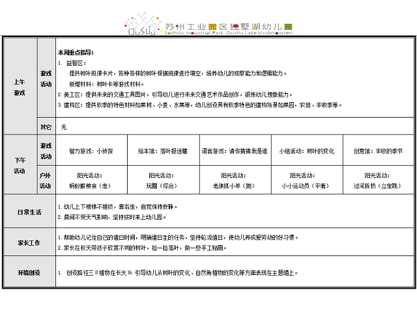
Task: Select the cell 小小运动员（平衡）
Action: (x=307, y=180)
